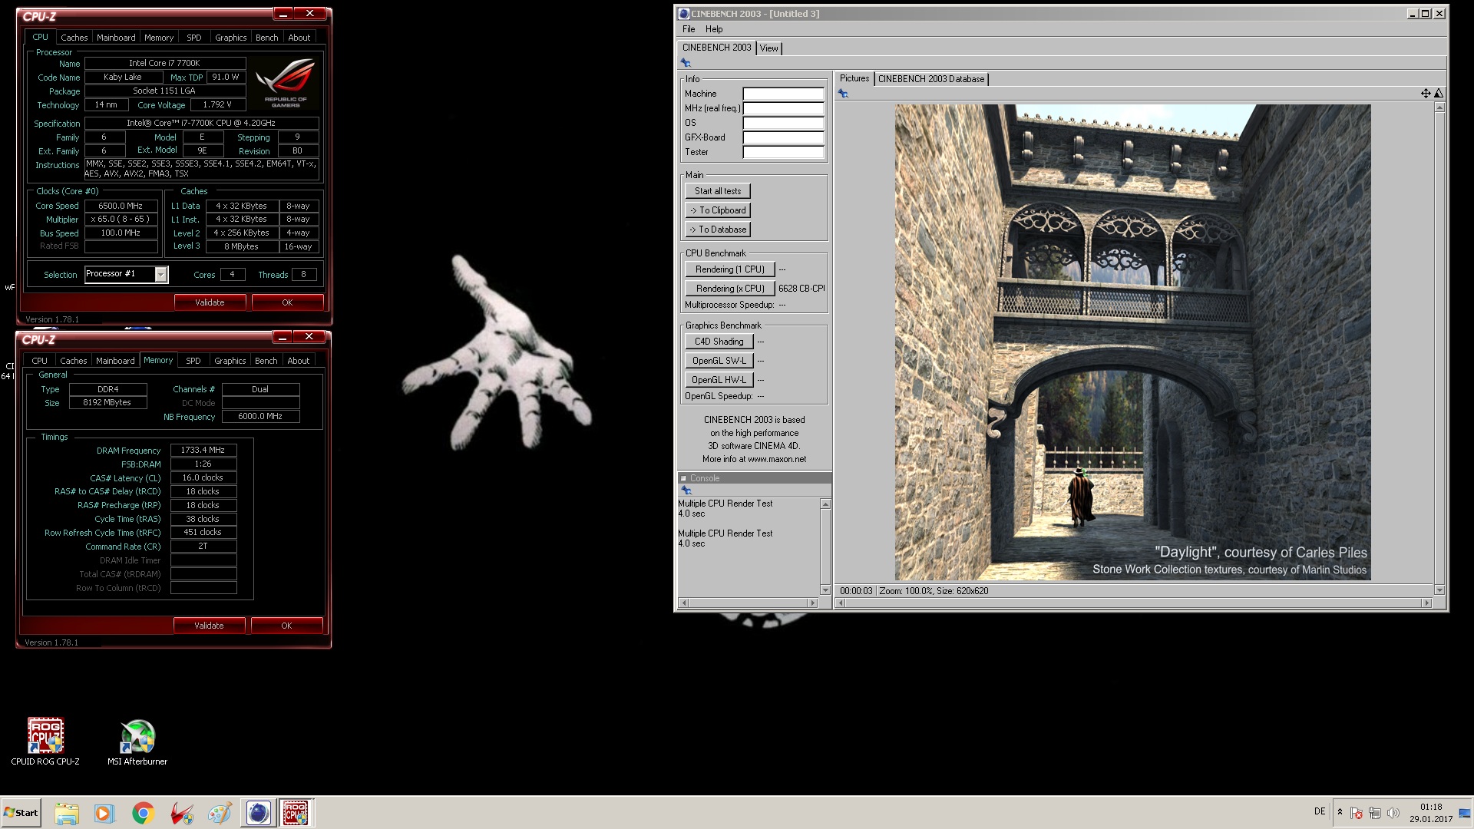Open the volume speaker tray icon

[1393, 813]
